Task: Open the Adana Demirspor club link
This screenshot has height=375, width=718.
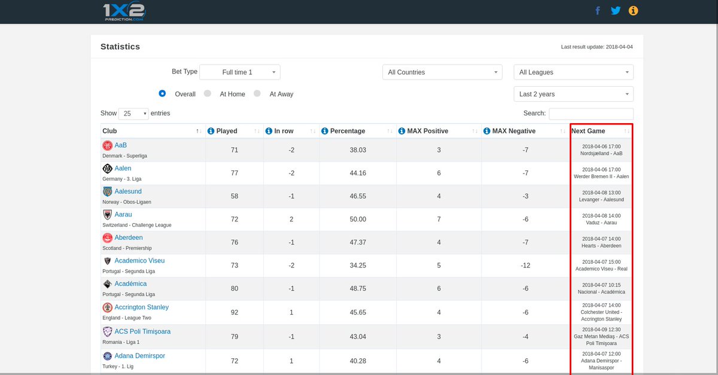Action: pyautogui.click(x=140, y=356)
